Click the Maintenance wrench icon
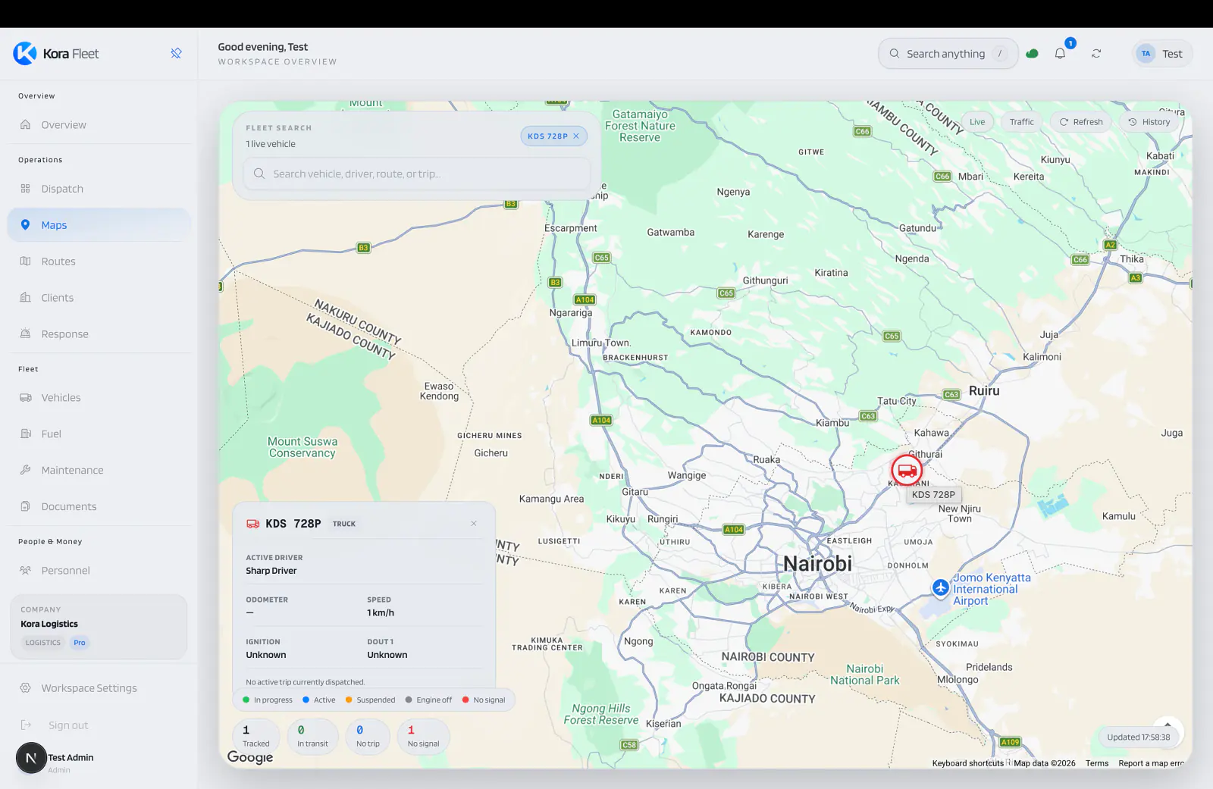The width and height of the screenshot is (1213, 789). pyautogui.click(x=26, y=471)
